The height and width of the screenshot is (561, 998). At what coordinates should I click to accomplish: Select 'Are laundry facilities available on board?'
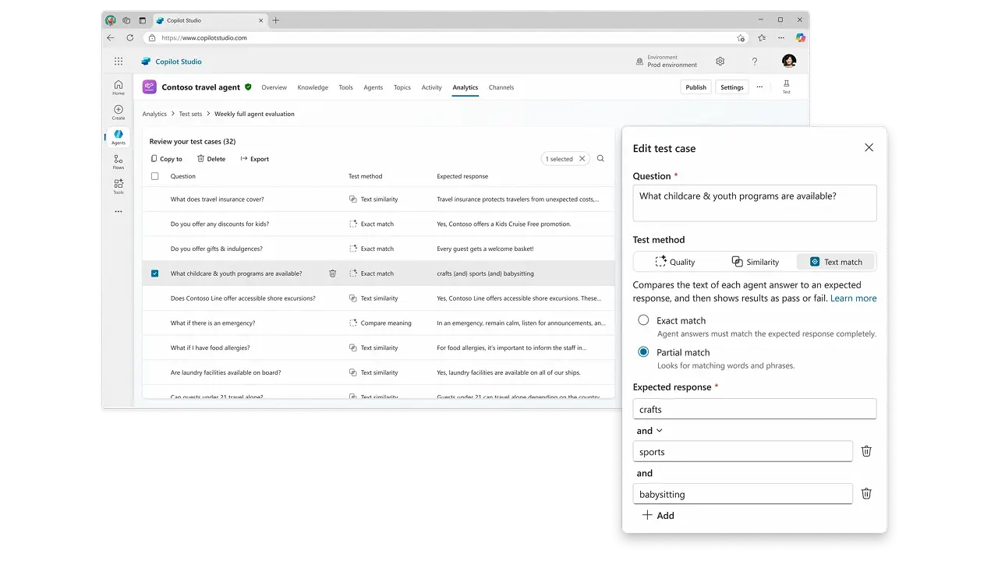click(x=378, y=372)
